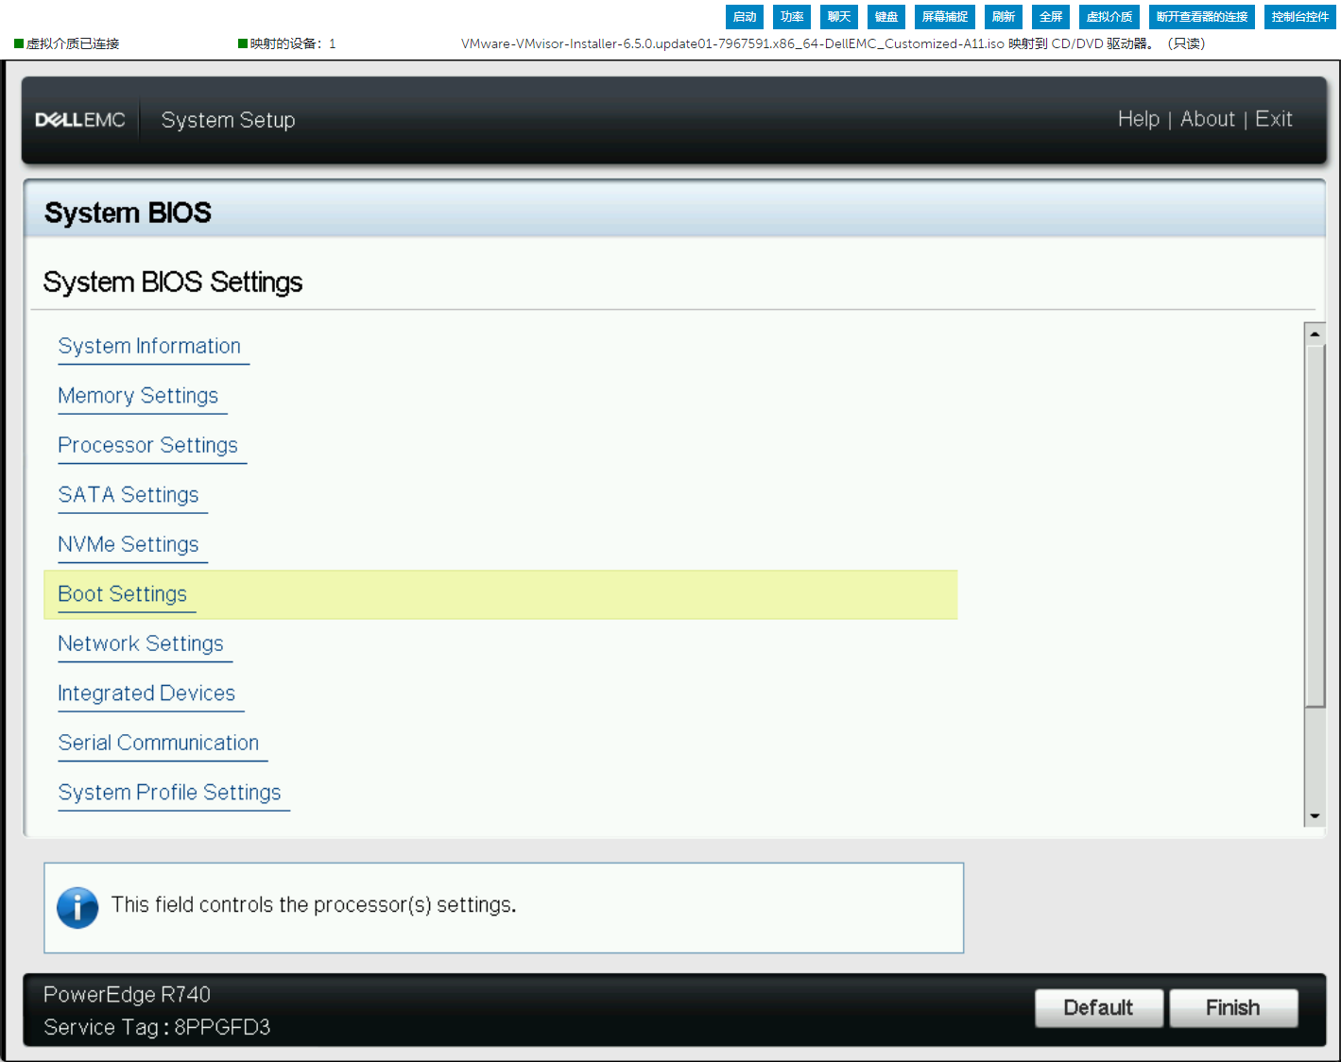1341x1062 pixels.
Task: Click the System Setup title text
Action: pos(228,120)
